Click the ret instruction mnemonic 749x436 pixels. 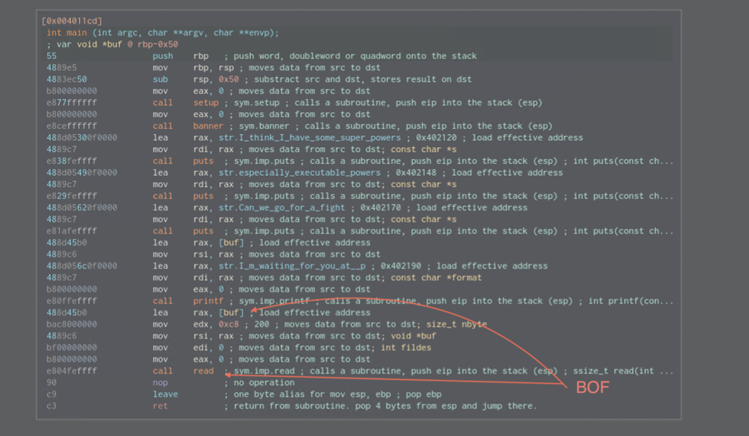pyautogui.click(x=160, y=406)
